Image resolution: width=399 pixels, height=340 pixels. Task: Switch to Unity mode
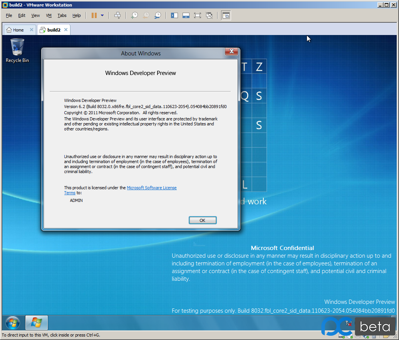point(209,15)
